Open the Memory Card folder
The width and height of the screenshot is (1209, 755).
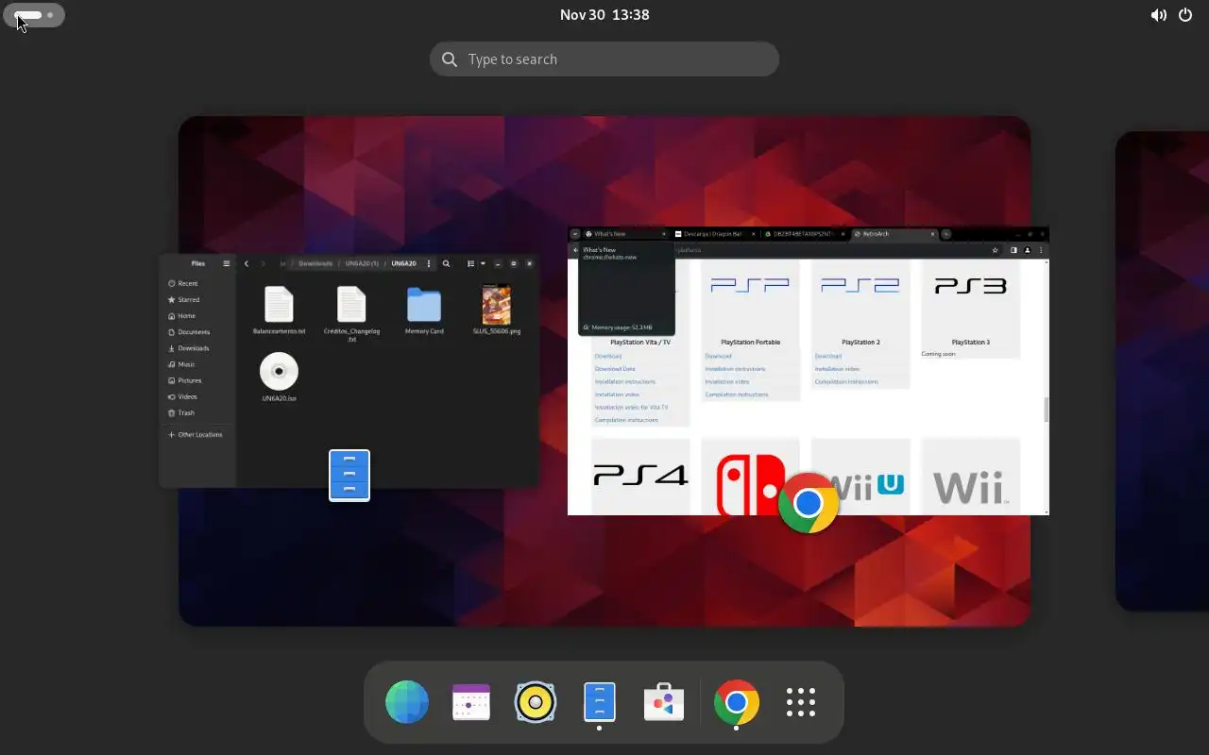(x=424, y=311)
